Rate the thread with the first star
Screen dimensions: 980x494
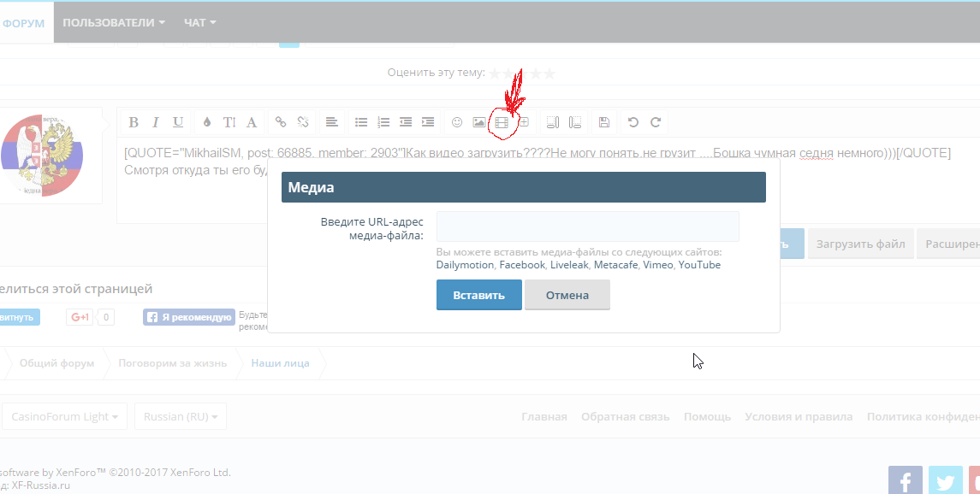coord(495,74)
